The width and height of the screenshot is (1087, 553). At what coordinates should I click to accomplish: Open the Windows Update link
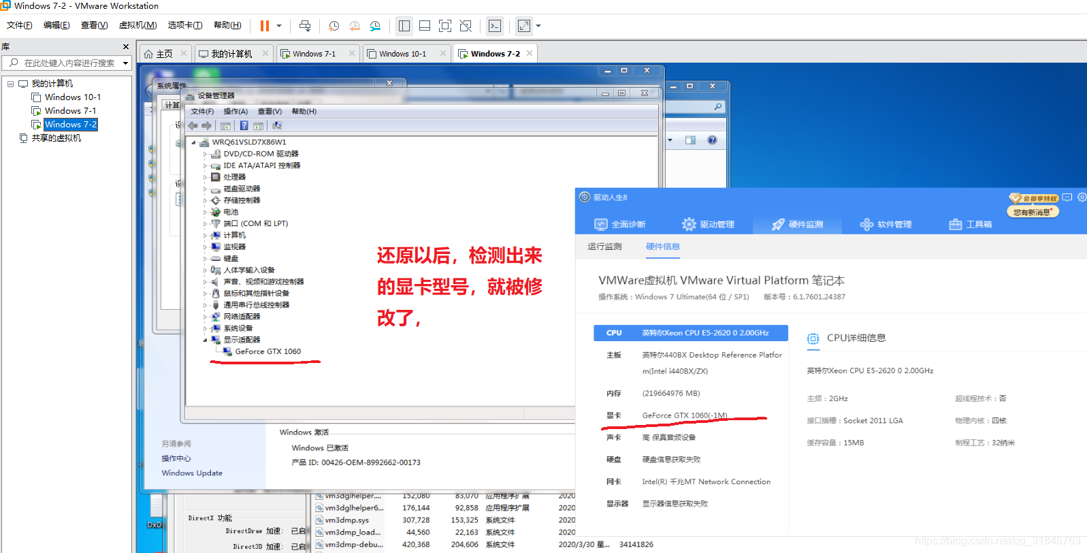tap(192, 473)
